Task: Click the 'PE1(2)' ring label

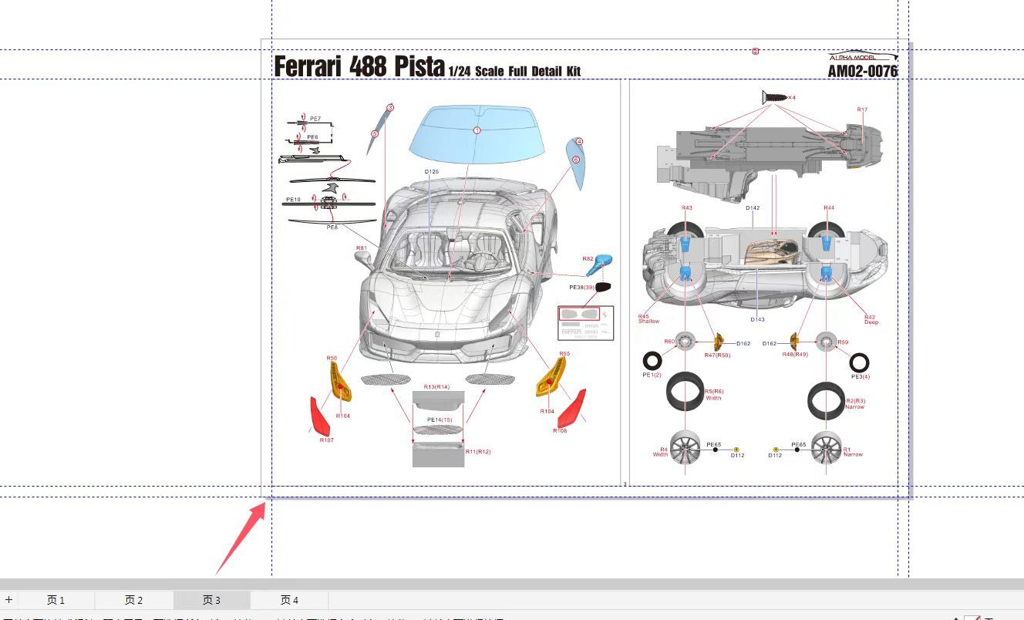Action: click(652, 375)
